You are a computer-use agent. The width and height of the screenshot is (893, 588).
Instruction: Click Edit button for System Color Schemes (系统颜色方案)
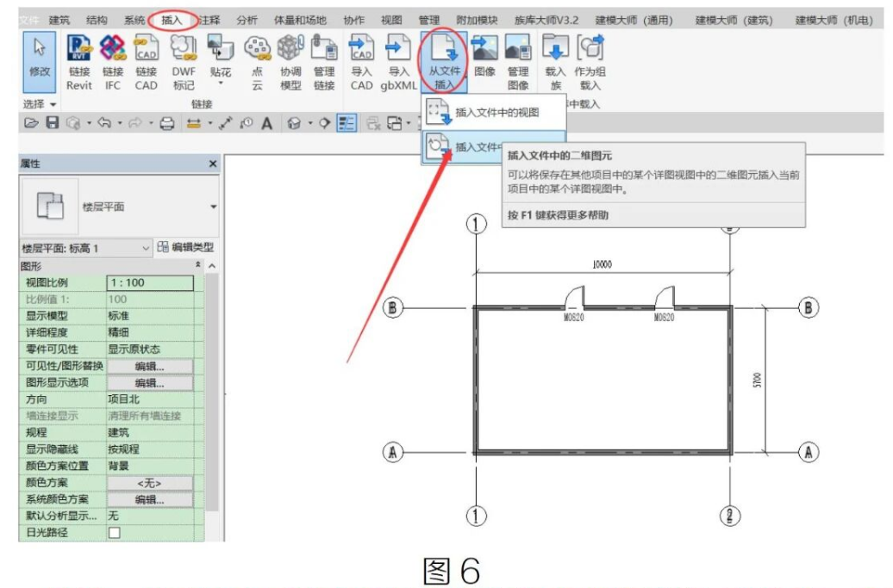150,499
